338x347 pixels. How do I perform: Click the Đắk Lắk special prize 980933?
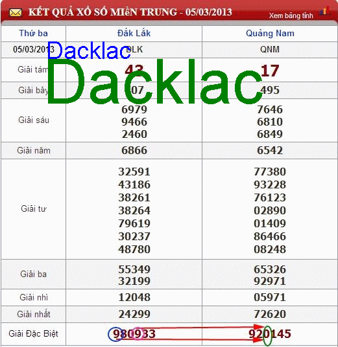[x=134, y=333]
